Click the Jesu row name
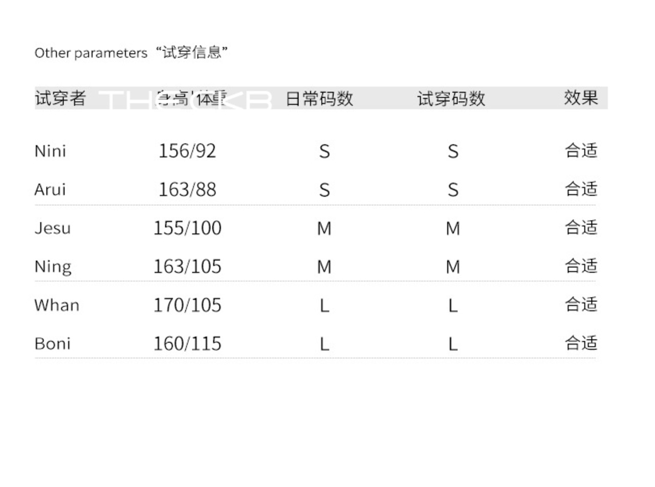 [52, 228]
